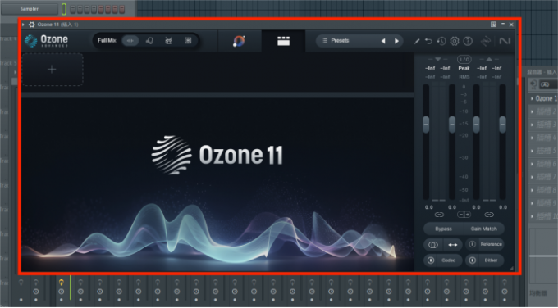
Task: Expand mixer effect slot 9
Action: pyautogui.click(x=532, y=203)
